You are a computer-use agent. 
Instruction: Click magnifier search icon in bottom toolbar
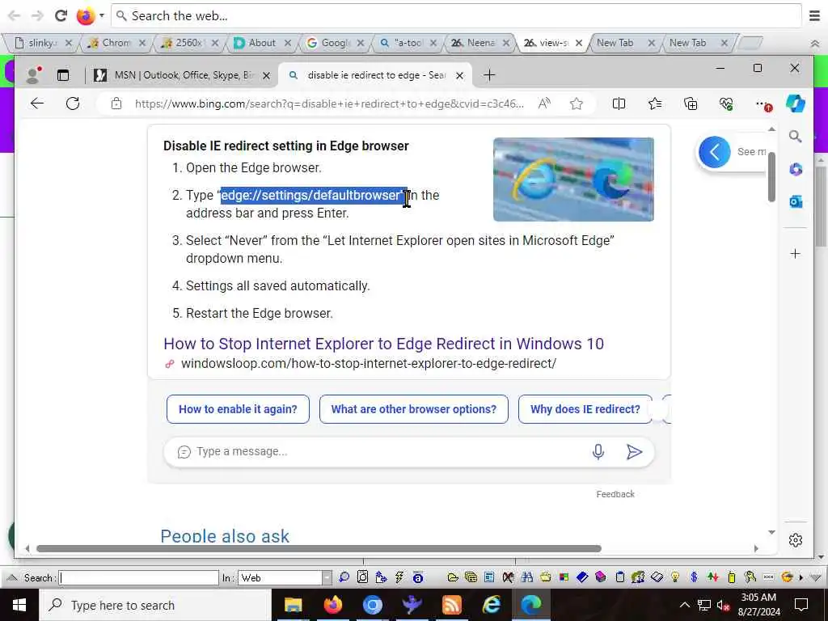[344, 577]
